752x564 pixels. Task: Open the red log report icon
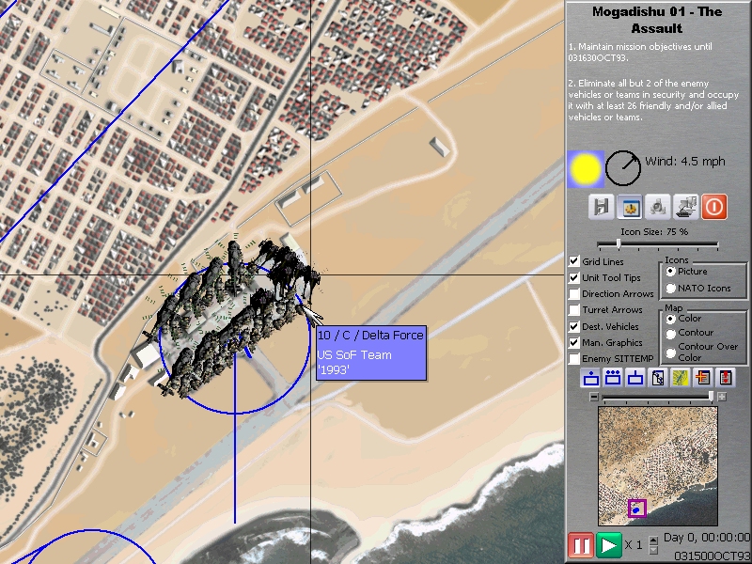pyautogui.click(x=724, y=378)
